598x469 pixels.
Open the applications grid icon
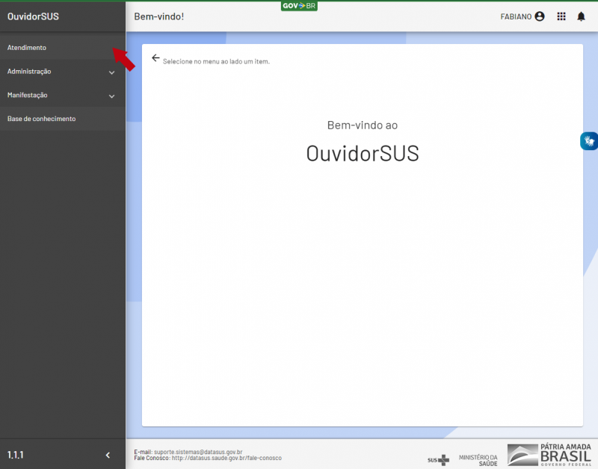click(x=561, y=16)
